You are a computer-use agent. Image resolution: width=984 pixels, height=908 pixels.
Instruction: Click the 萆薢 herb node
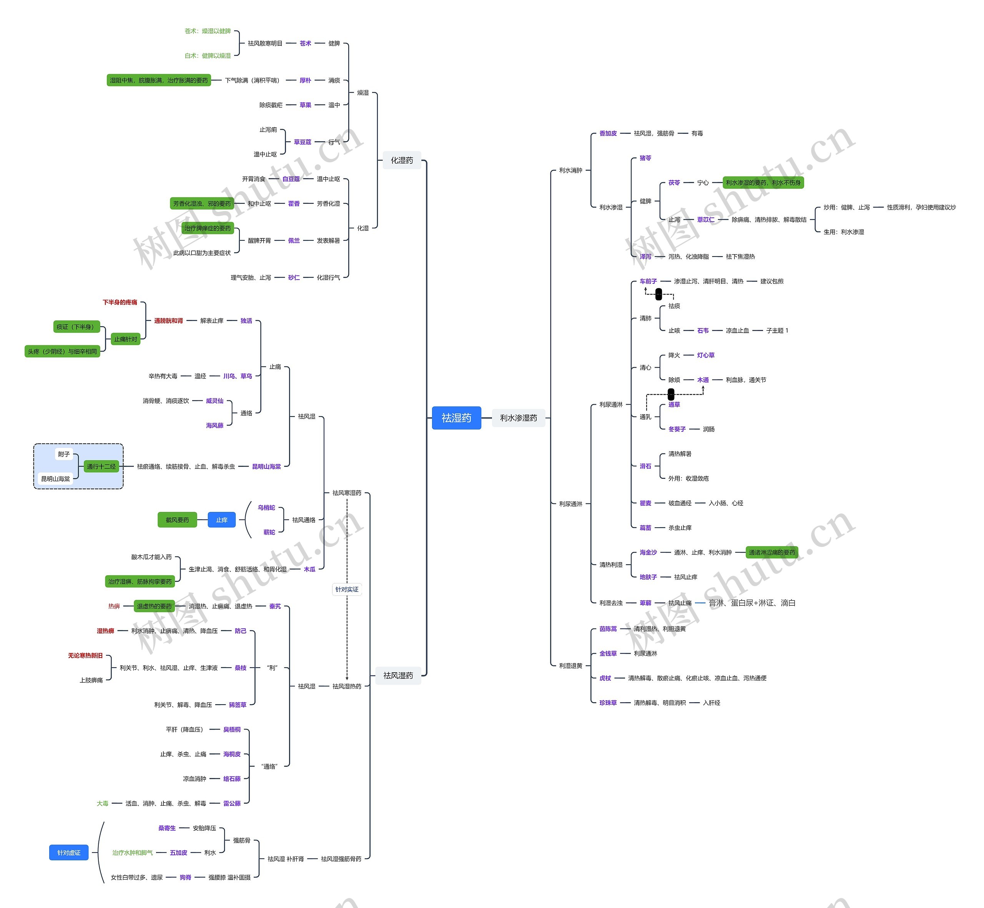(646, 603)
